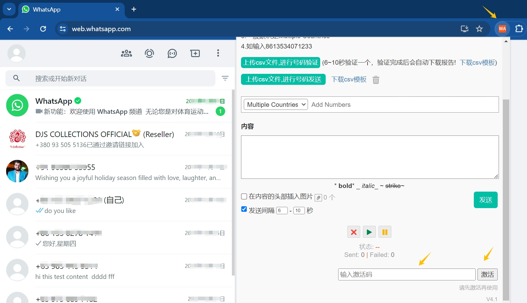The image size is (527, 303).
Task: Pause sending with the yellow pause button
Action: (385, 232)
